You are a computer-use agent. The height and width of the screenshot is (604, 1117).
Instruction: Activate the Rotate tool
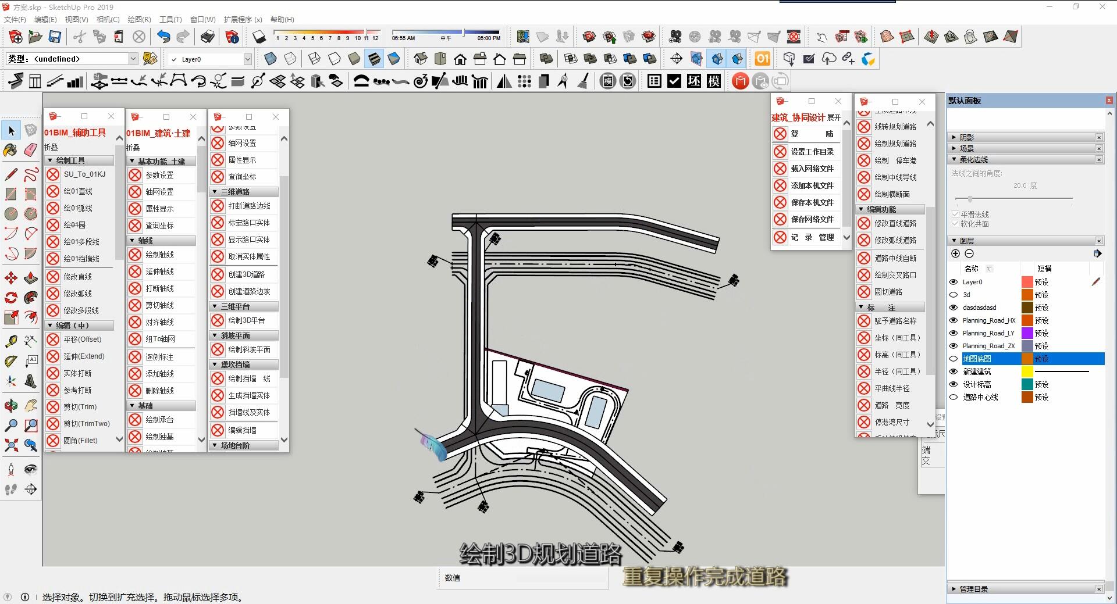point(10,298)
